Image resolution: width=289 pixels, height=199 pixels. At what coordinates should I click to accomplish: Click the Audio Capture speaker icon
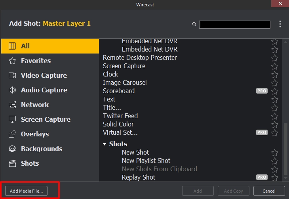coord(12,90)
